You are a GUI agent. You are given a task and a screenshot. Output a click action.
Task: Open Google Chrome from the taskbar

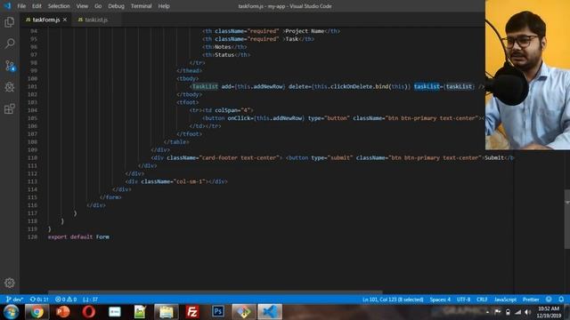(x=37, y=312)
